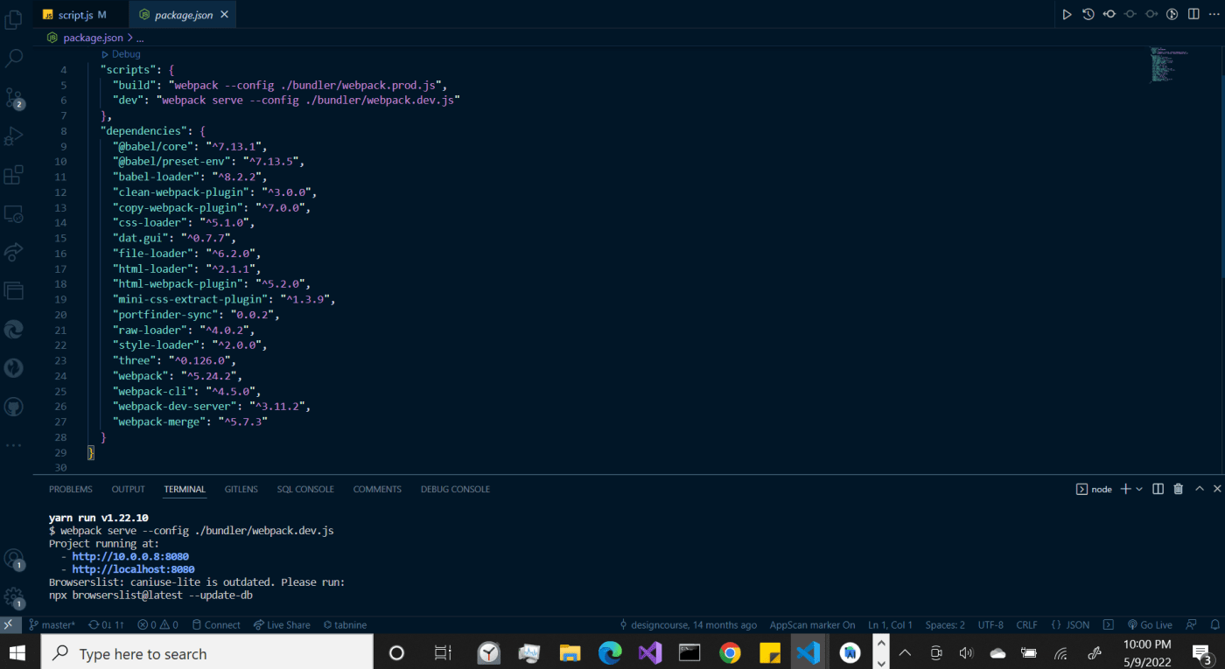Maximize the panel with up chevron

point(1200,489)
